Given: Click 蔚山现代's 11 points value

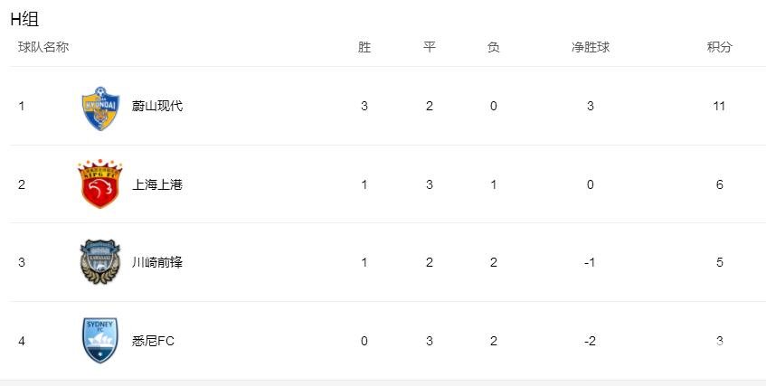Looking at the screenshot, I should click(719, 106).
